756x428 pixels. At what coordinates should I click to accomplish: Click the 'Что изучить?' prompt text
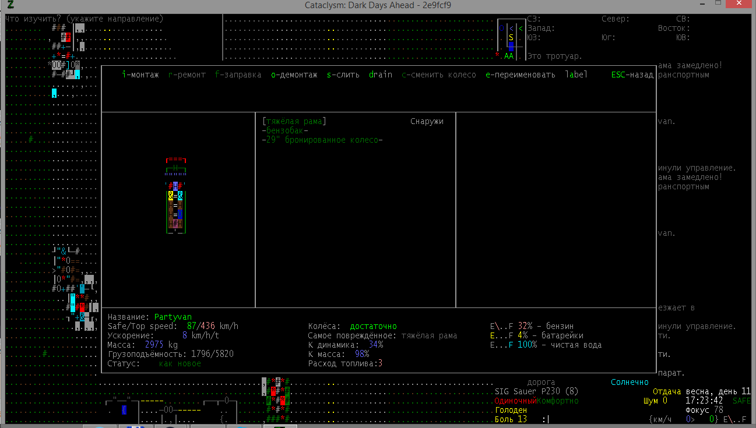coord(85,19)
